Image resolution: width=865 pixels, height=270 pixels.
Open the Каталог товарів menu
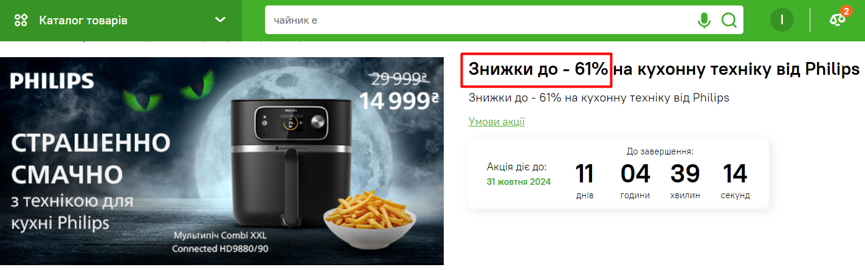coord(83,21)
